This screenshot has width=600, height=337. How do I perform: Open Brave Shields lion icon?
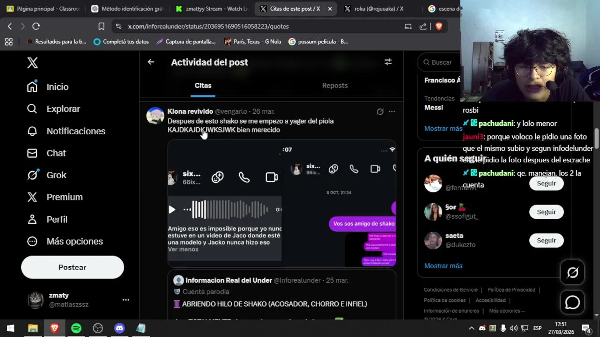pyautogui.click(x=439, y=27)
